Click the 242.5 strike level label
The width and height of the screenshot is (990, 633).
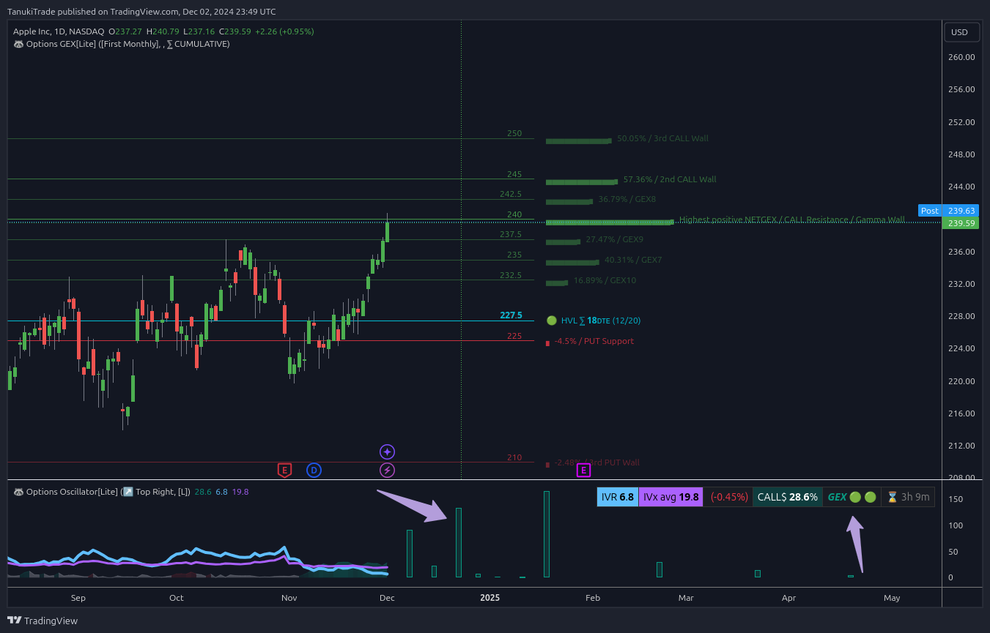coord(511,194)
